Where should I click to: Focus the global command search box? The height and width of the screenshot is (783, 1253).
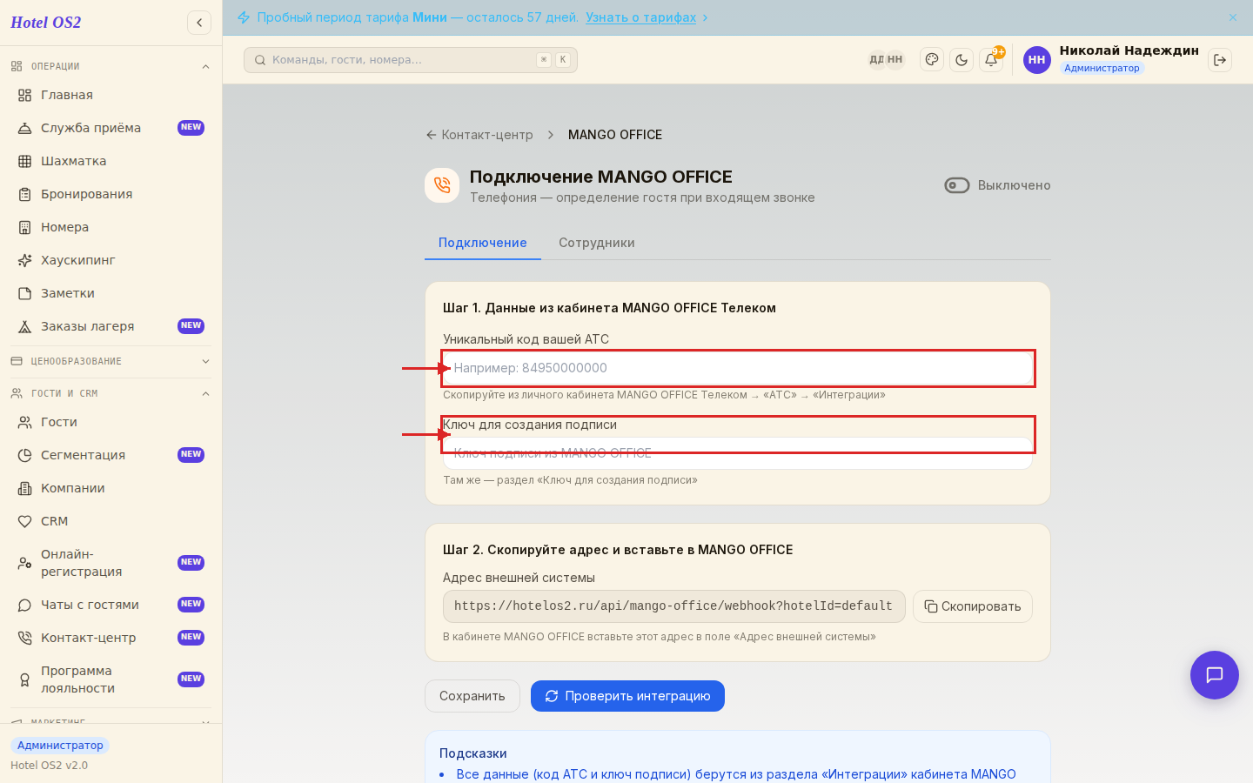(x=411, y=60)
